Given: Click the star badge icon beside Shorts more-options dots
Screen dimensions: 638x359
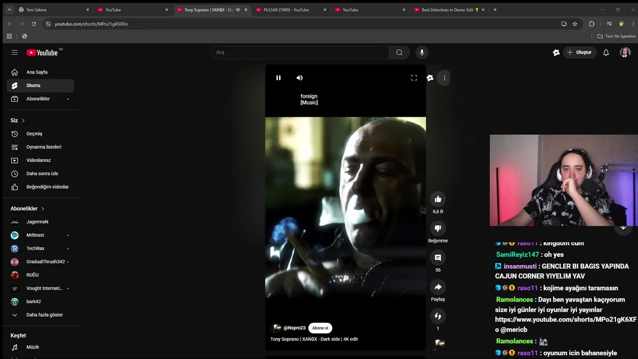Looking at the screenshot, I should pos(430,78).
